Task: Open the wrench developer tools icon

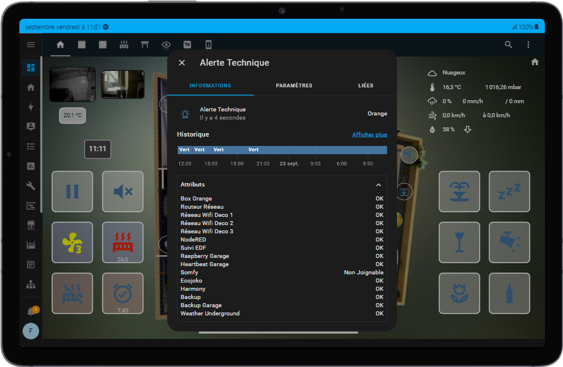Action: click(31, 186)
